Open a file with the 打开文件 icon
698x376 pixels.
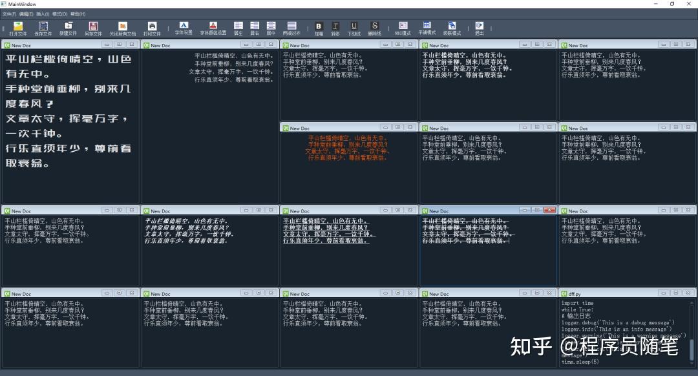pos(17,26)
